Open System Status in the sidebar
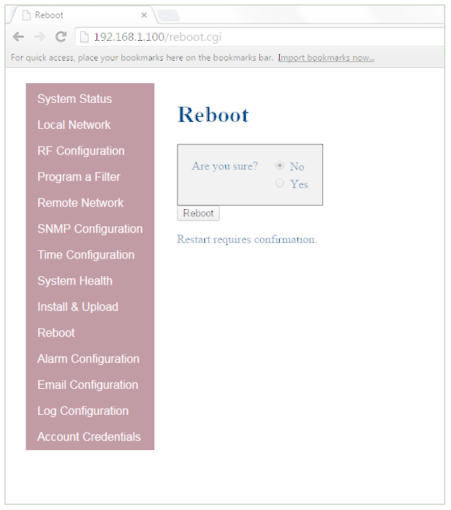The width and height of the screenshot is (451, 510). [75, 99]
